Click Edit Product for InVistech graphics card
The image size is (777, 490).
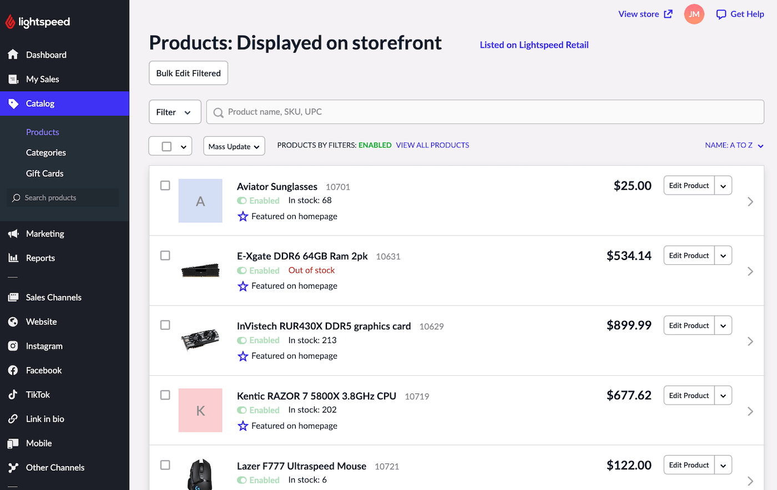coord(689,325)
